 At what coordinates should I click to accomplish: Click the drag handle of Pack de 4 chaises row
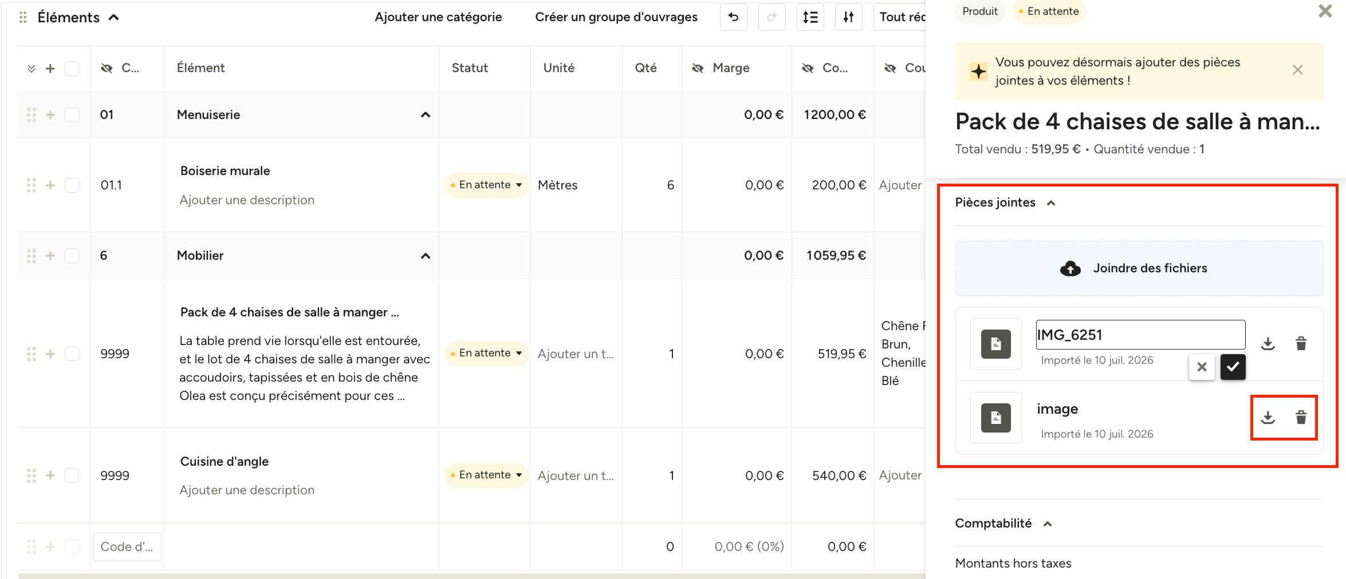pos(32,354)
